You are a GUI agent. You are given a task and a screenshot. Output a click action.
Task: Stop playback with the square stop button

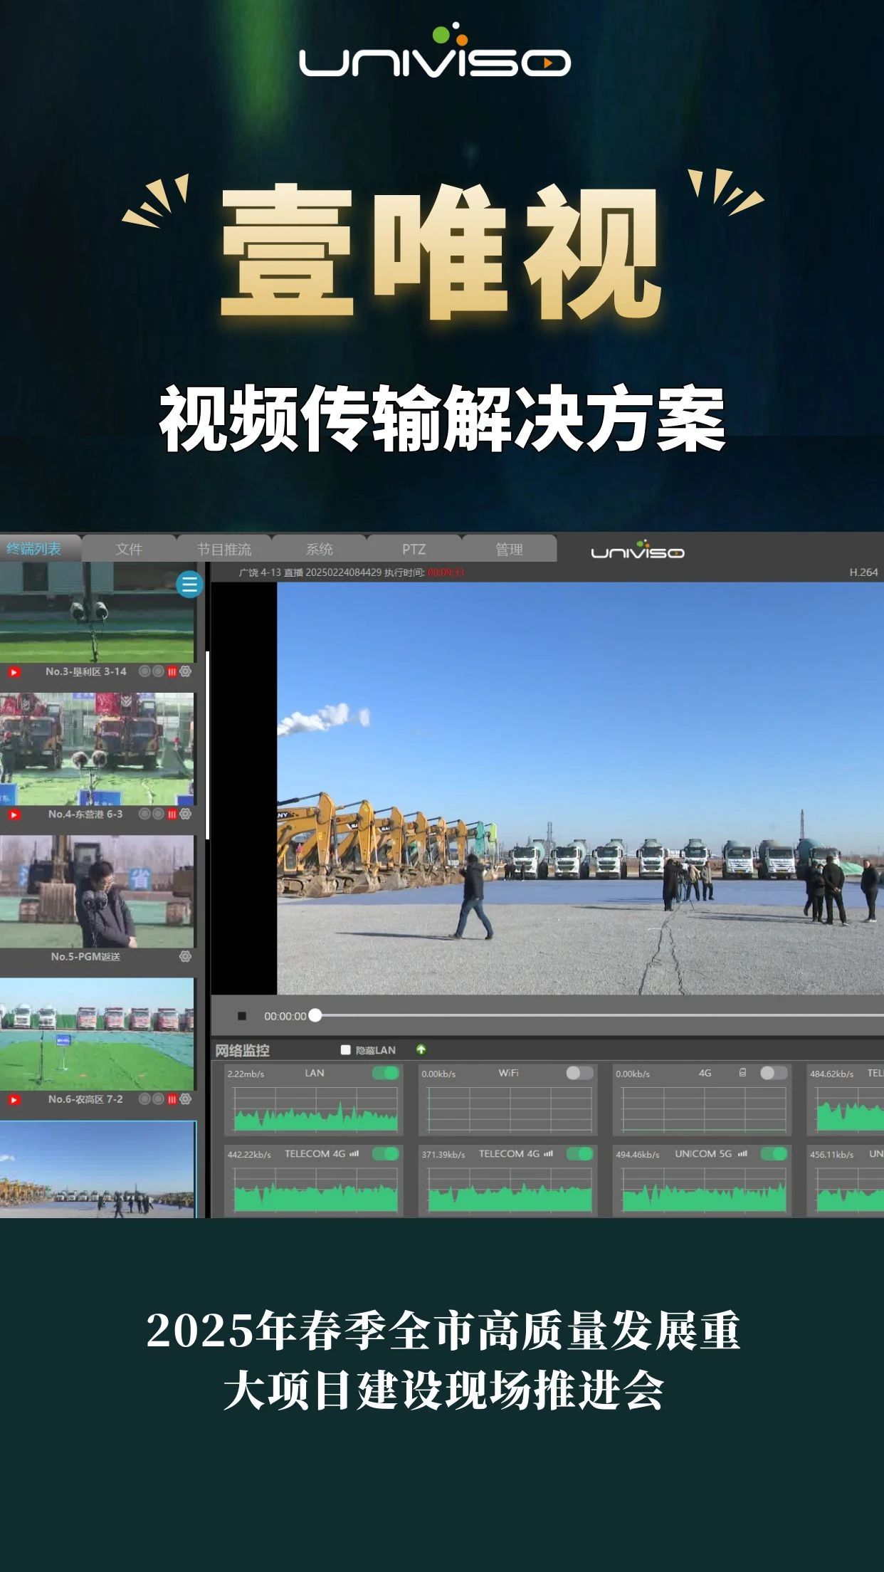[242, 1016]
